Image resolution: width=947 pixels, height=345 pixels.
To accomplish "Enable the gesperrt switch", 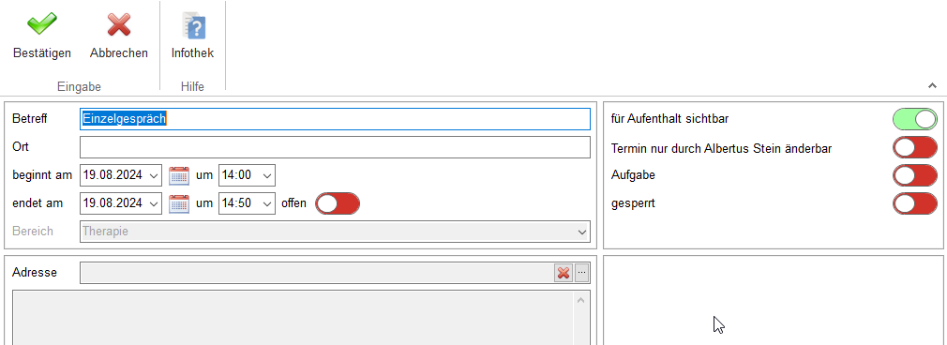I will click(915, 203).
